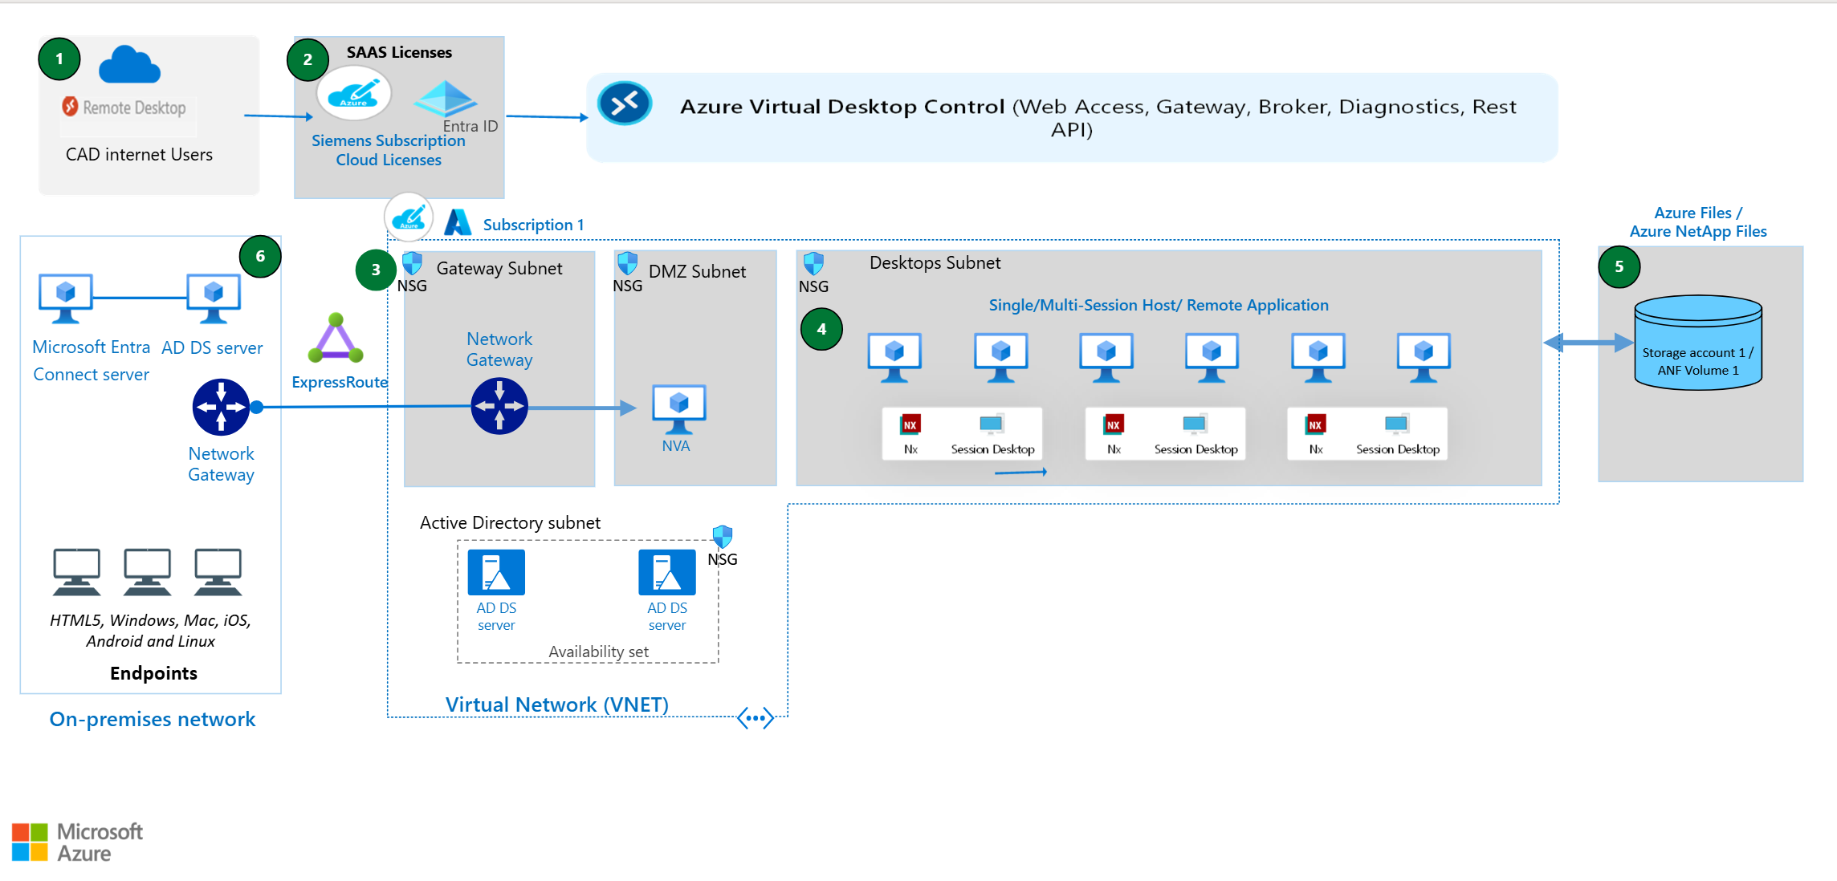Click the Gateway Subnet NSG shield icon
This screenshot has width=1837, height=881.
413,263
